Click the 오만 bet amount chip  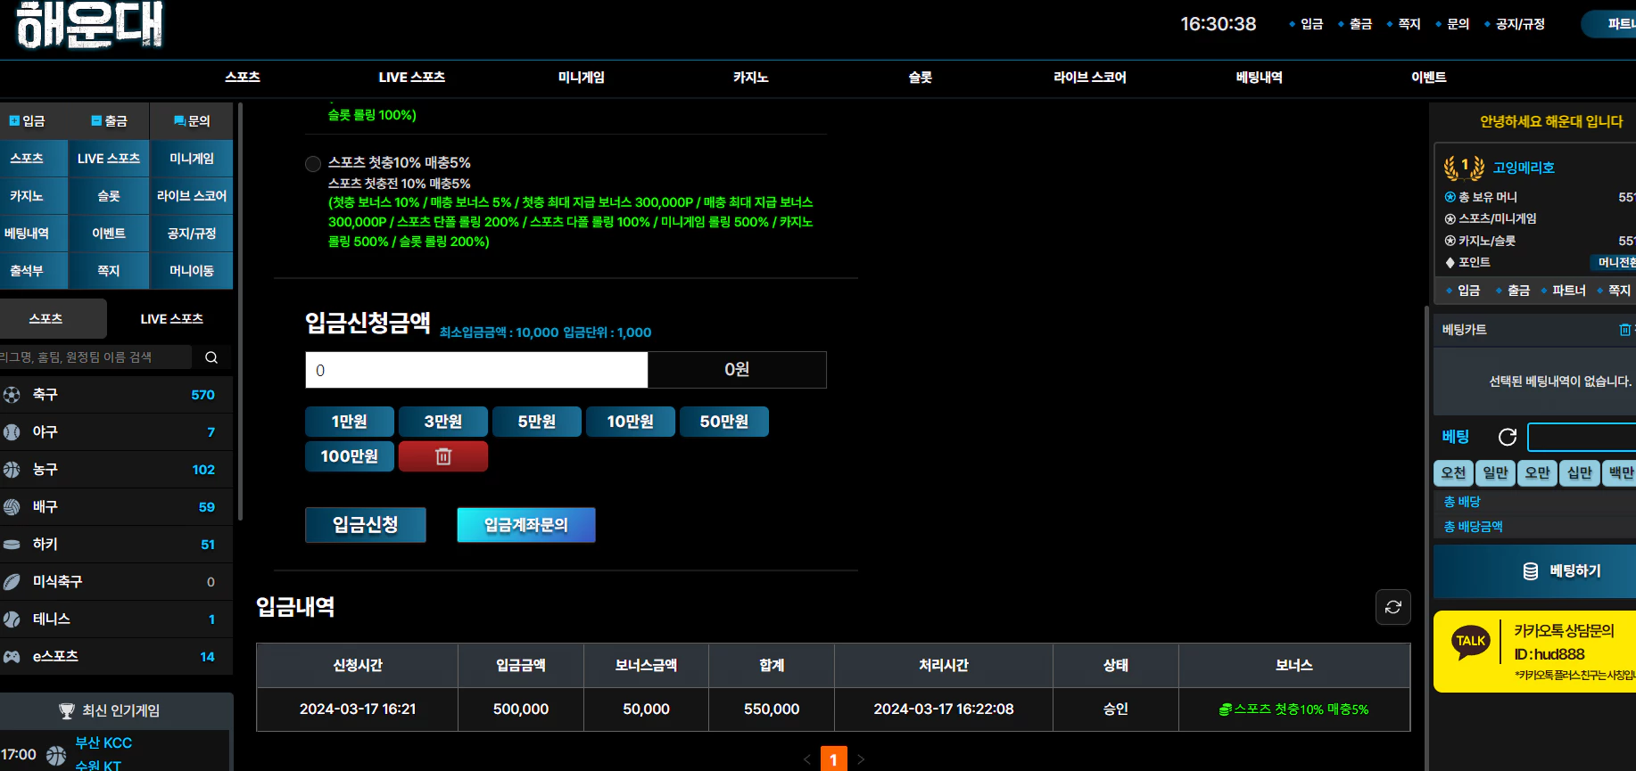[1538, 473]
